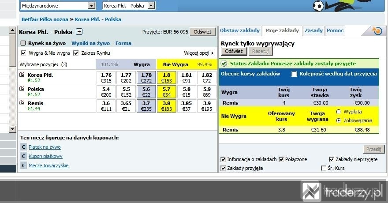Screen dimensions: 388x203
Task: Click the C icon next to Piątek na żywo
Action: [23, 147]
